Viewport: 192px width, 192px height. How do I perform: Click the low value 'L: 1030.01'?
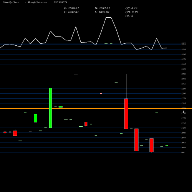(102, 12)
